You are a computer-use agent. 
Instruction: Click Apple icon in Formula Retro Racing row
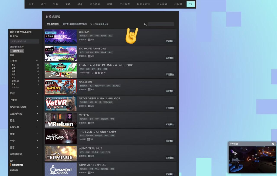tap(99, 73)
